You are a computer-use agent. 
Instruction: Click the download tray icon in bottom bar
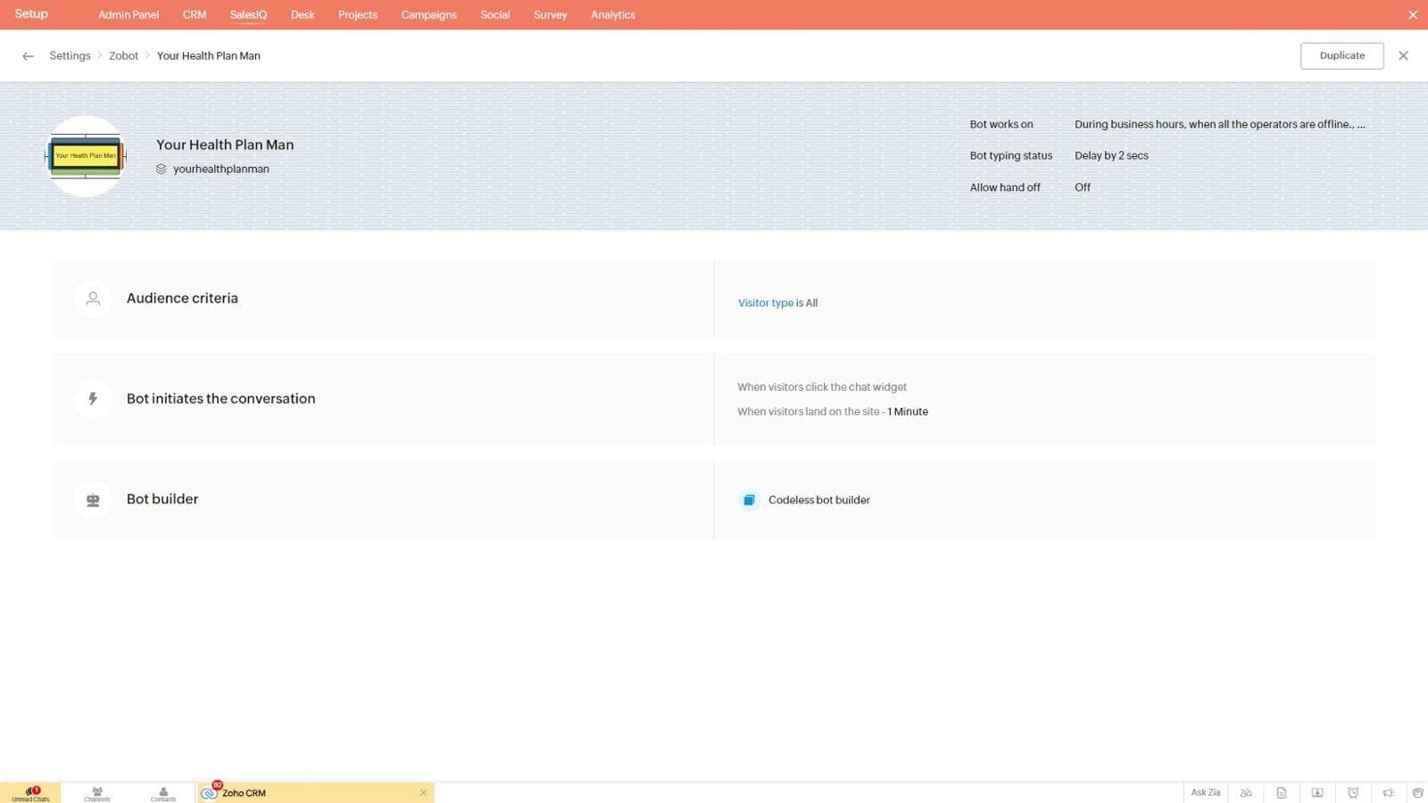1317,793
